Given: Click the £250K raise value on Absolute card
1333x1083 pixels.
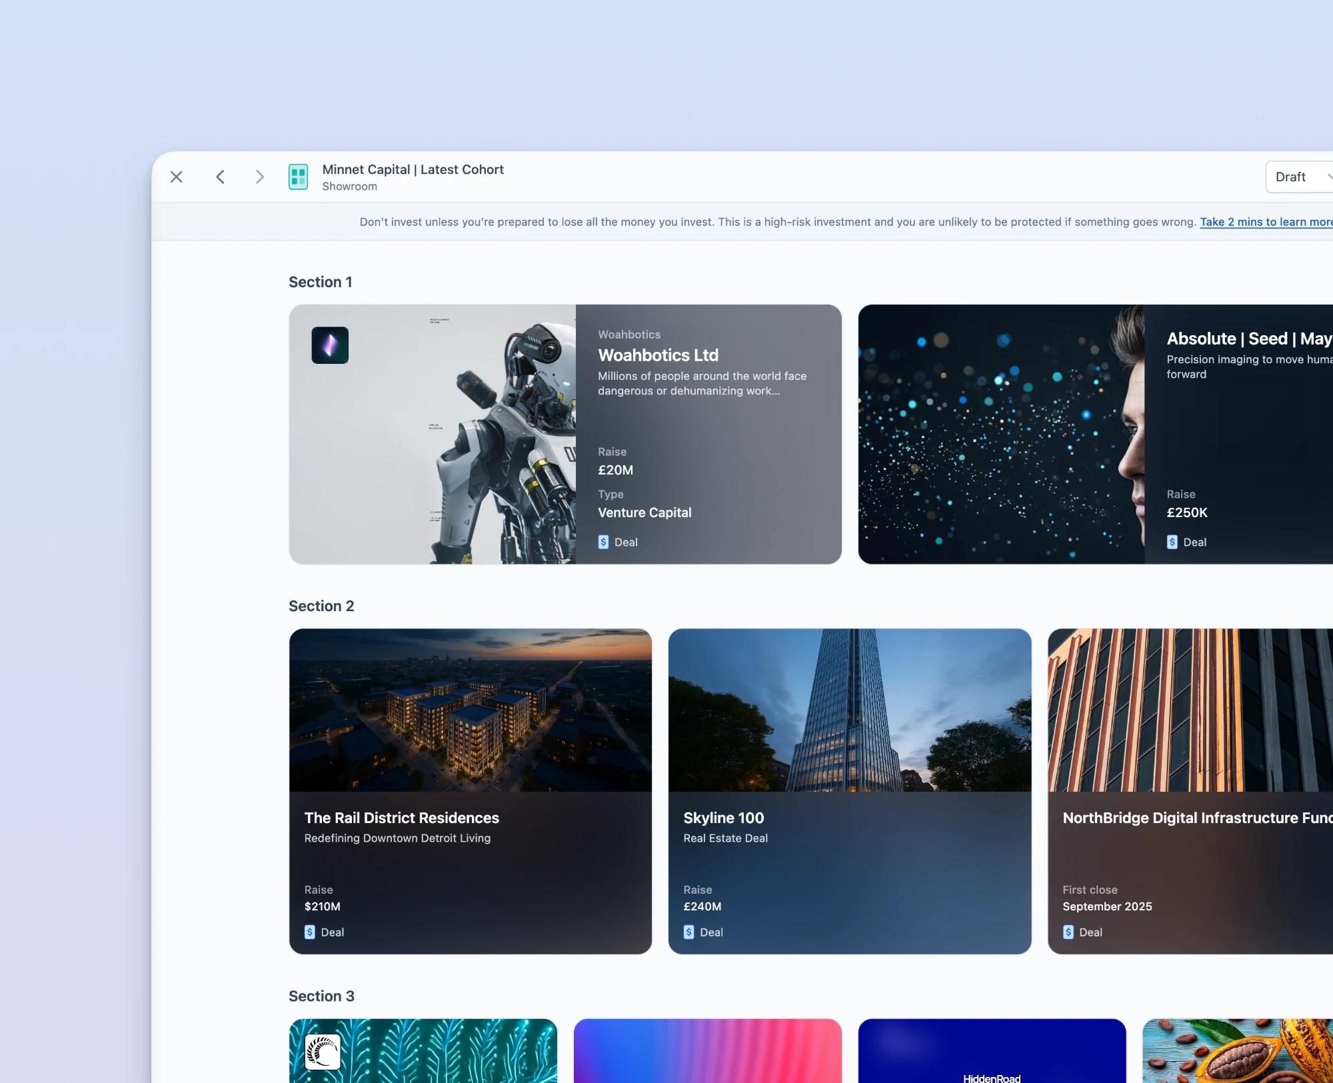Looking at the screenshot, I should tap(1187, 513).
